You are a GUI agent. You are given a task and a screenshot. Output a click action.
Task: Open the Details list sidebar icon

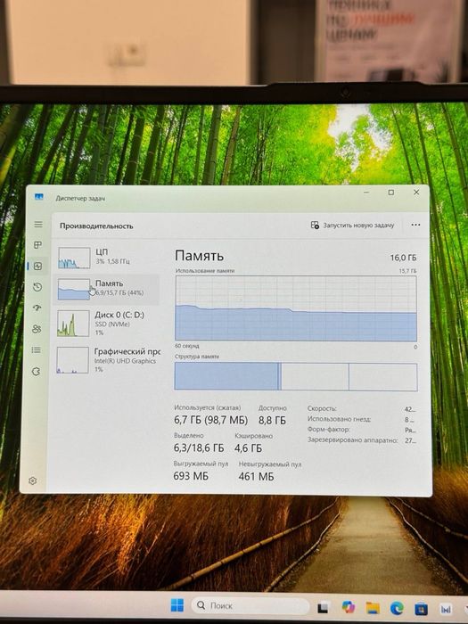pos(37,350)
